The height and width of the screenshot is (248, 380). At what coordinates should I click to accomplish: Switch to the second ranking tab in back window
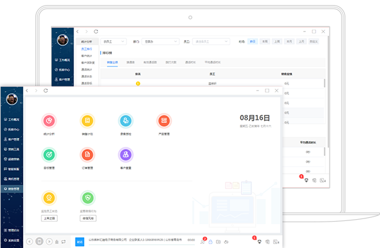130,62
